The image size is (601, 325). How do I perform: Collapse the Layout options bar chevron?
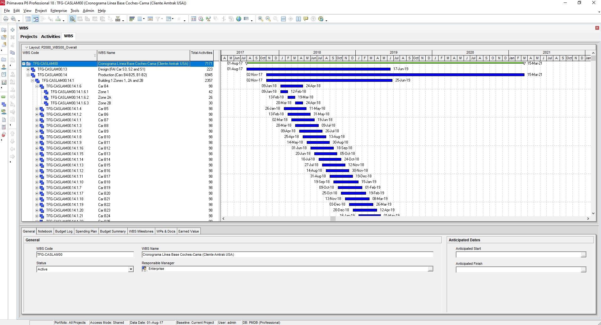(x=26, y=47)
